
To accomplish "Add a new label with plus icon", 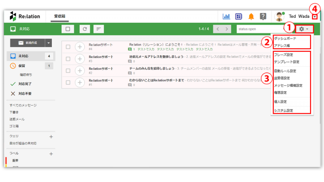I will pos(51,154).
